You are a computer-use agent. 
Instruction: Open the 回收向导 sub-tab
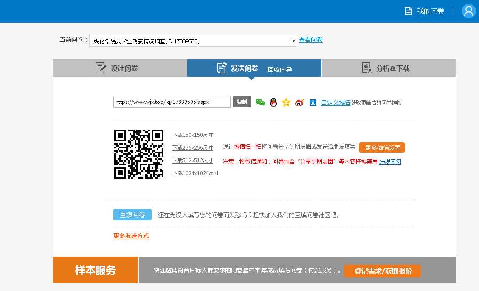click(x=280, y=70)
